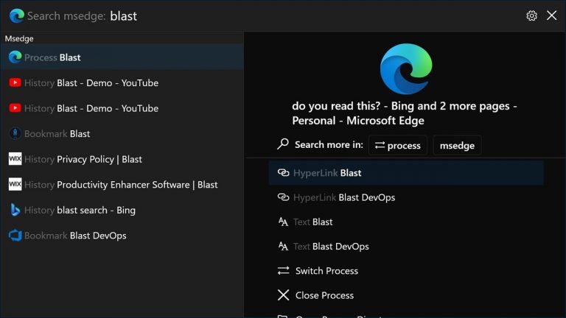This screenshot has height=318, width=566.
Task: Click the large Edge logo in preview pane
Action: 406,69
